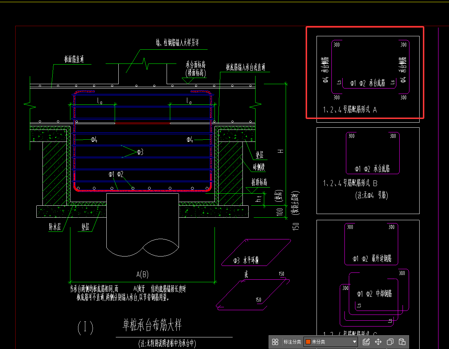Click the four-squares category grid icon

[275, 342]
